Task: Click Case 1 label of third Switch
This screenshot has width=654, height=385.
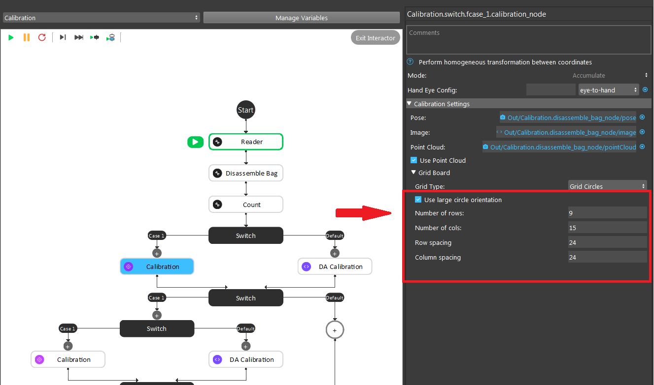Action: point(68,328)
